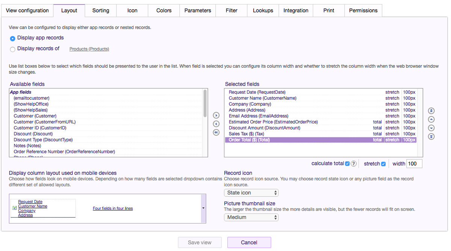Switch to the Sorting tab

pos(101,11)
